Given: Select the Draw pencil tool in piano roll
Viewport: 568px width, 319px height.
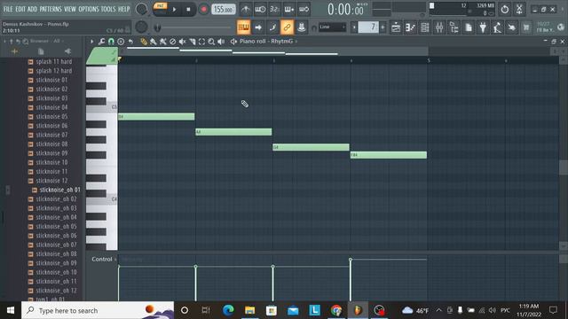Looking at the screenshot, I should [x=144, y=42].
